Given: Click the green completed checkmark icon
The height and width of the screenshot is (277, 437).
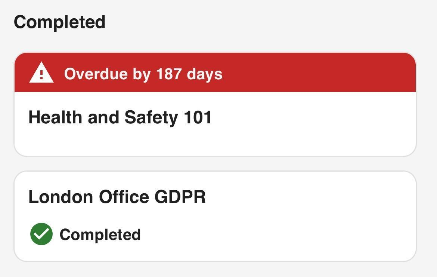Looking at the screenshot, I should click(x=41, y=234).
